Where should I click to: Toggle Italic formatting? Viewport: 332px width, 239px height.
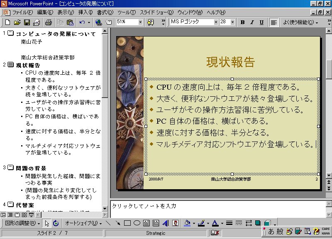pos(252,22)
